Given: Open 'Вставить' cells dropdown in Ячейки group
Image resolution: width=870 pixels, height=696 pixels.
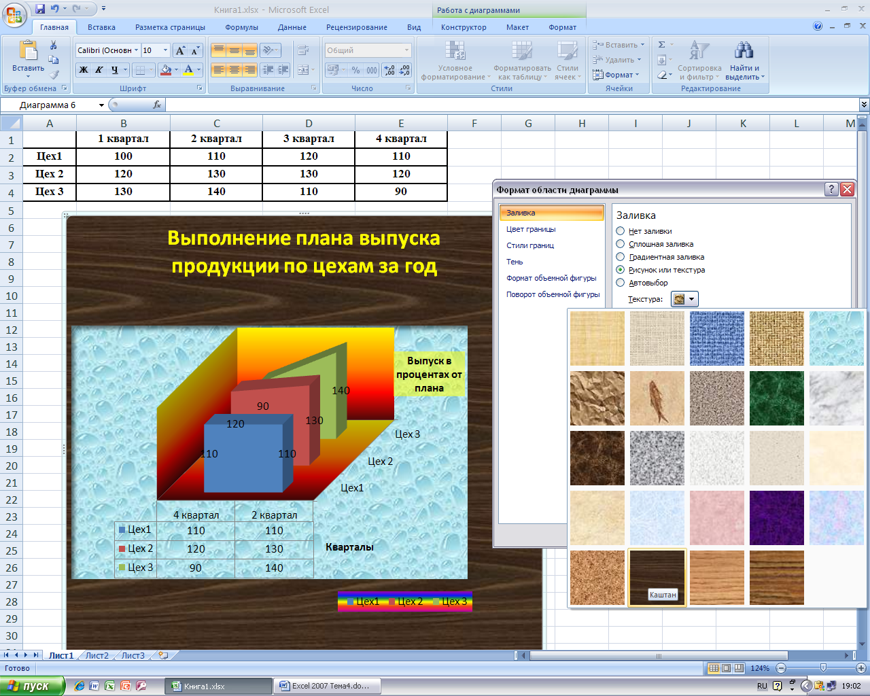Looking at the screenshot, I should [618, 45].
